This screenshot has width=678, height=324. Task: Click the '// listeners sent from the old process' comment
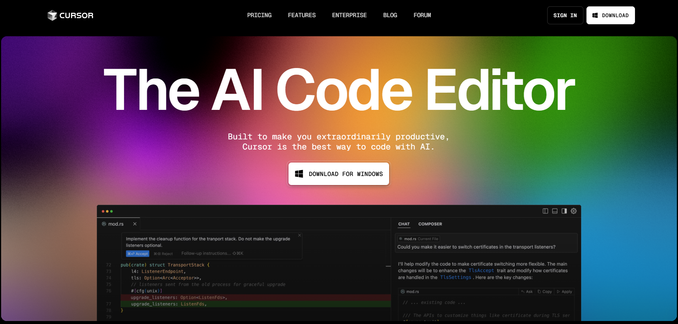pyautogui.click(x=208, y=284)
